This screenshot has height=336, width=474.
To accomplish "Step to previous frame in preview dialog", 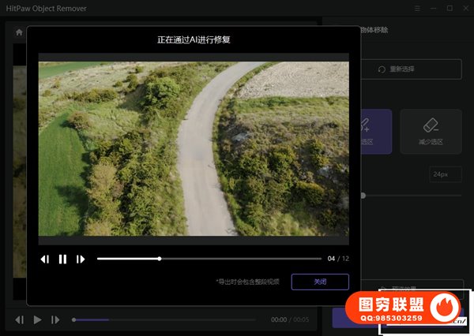I will click(x=45, y=259).
